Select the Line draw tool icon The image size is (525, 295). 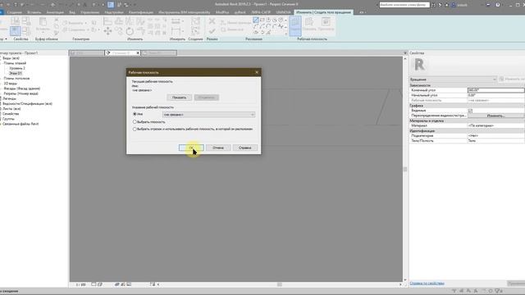pyautogui.click(x=256, y=20)
